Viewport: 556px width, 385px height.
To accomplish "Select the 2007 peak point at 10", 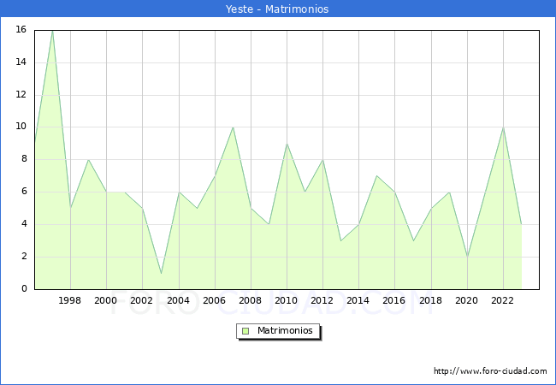I will click(233, 127).
